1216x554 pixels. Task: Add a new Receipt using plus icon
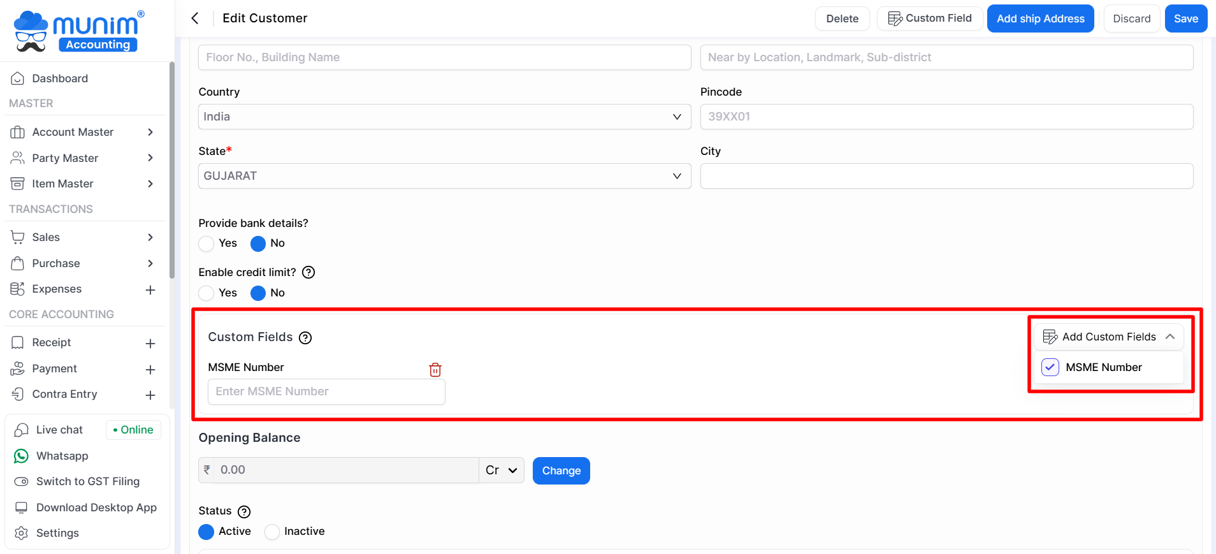coord(150,344)
